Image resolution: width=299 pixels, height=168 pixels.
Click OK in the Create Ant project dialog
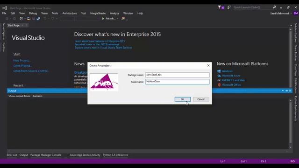(183, 99)
